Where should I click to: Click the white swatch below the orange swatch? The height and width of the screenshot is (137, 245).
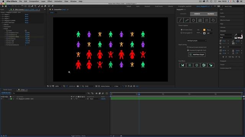(204, 33)
